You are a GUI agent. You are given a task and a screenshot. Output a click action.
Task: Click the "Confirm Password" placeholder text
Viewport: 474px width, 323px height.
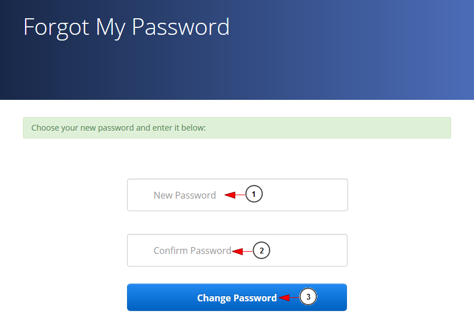click(192, 251)
